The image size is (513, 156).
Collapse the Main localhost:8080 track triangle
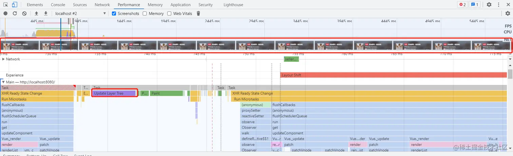3,82
